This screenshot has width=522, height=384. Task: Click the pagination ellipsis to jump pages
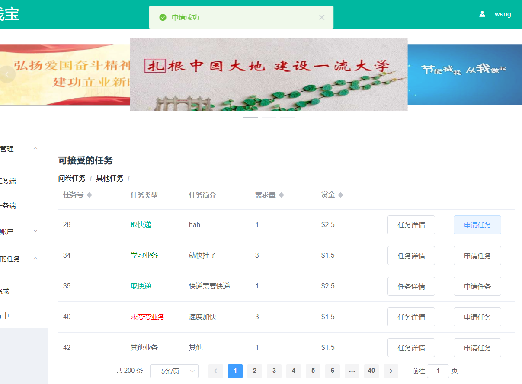pyautogui.click(x=352, y=371)
